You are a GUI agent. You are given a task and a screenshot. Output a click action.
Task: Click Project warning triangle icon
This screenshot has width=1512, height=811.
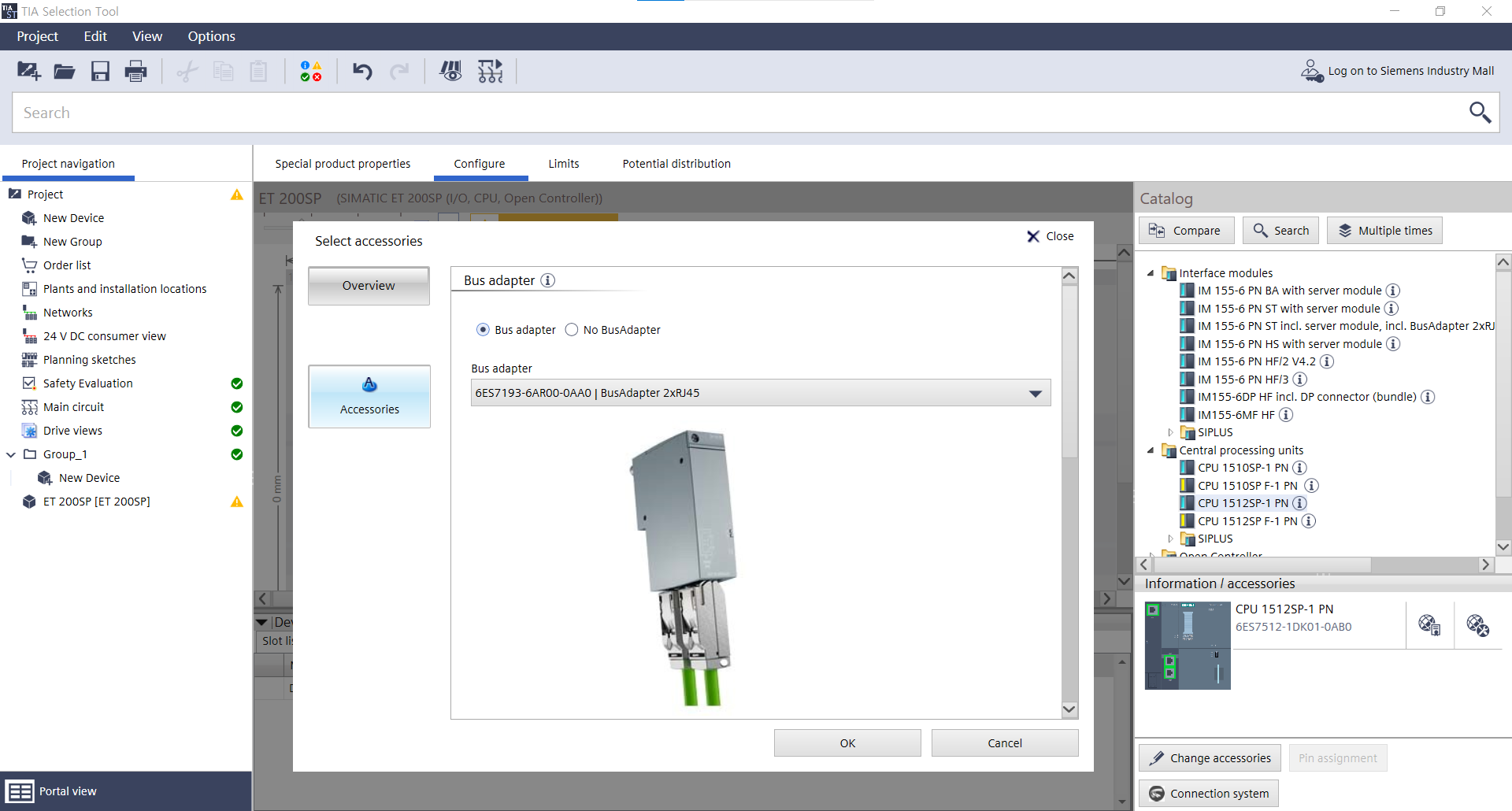[237, 194]
